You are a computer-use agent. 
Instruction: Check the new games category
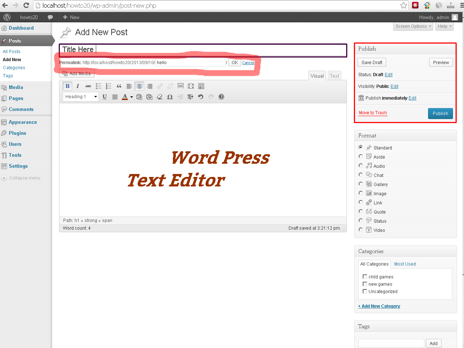coord(365,284)
